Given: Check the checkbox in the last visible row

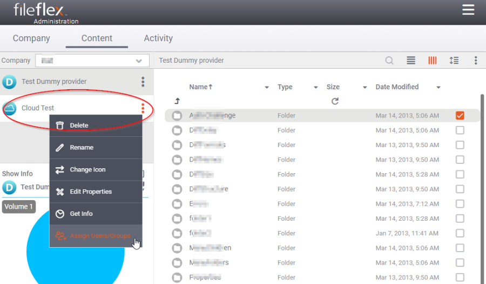Looking at the screenshot, I should pos(460,277).
